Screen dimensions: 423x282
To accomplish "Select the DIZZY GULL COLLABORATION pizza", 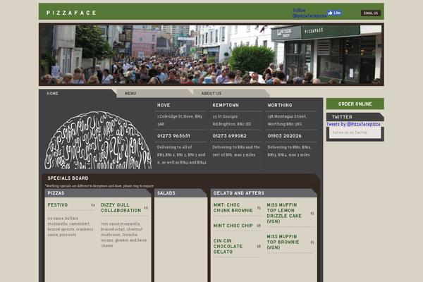I will (121, 208).
